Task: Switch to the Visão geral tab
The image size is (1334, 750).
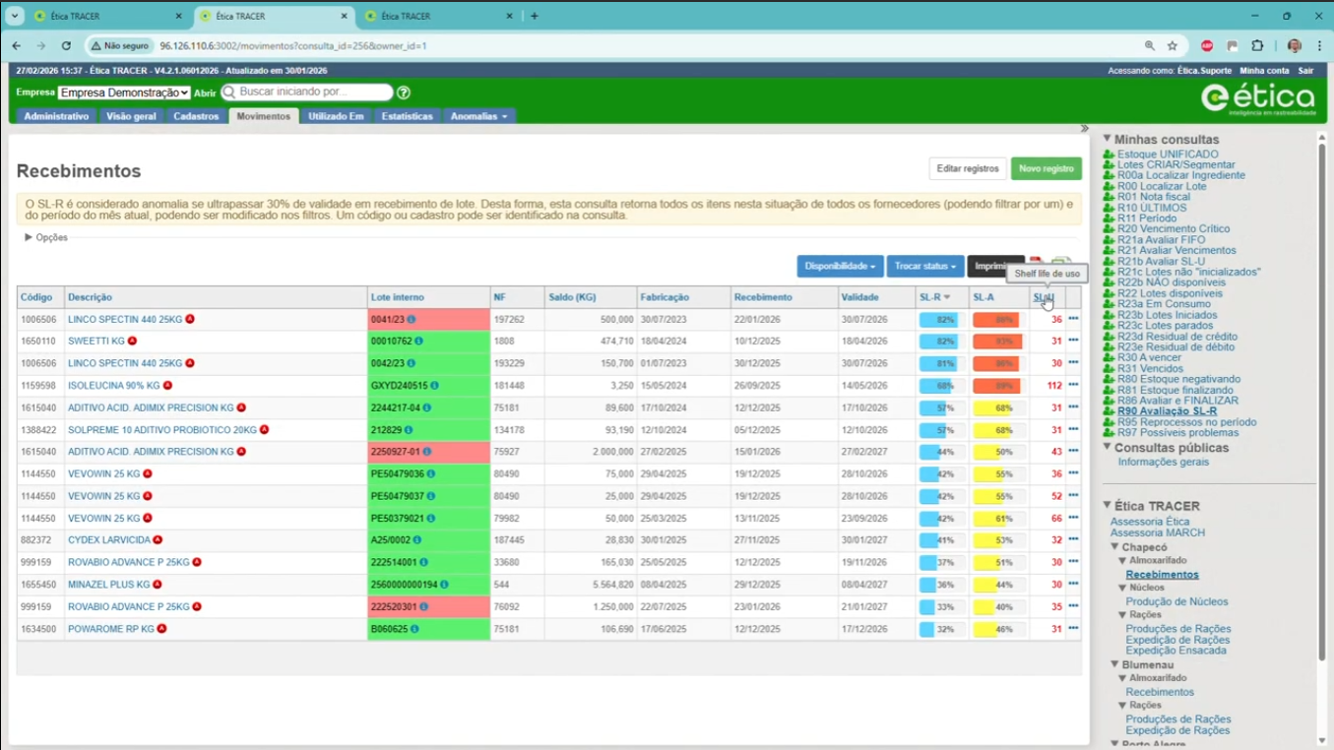Action: click(x=131, y=116)
